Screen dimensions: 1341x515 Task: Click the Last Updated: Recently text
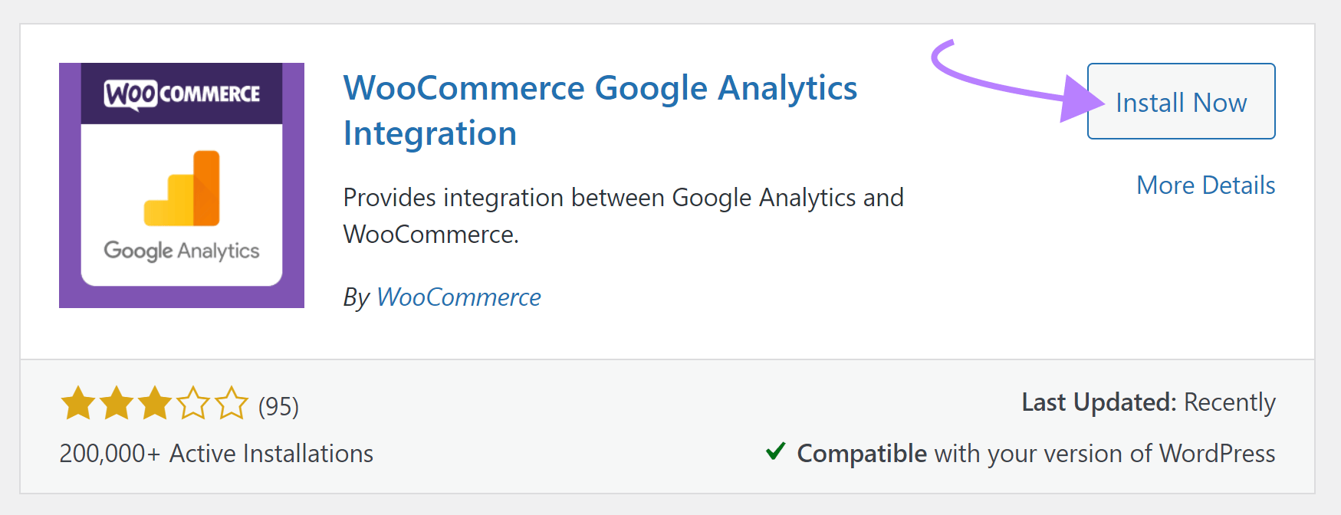(1148, 402)
